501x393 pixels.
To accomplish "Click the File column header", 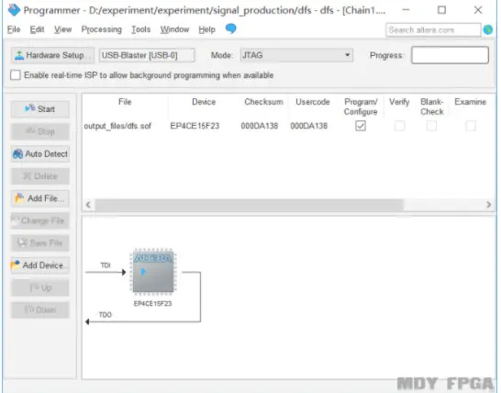I will click(125, 102).
